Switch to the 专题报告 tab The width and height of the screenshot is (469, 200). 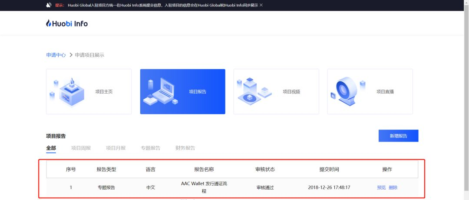(150, 148)
